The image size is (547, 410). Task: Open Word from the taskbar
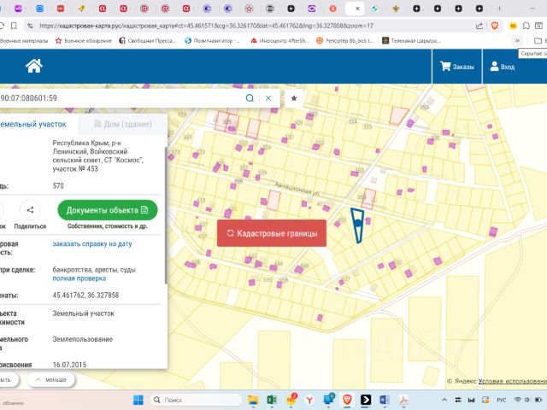tap(384, 400)
